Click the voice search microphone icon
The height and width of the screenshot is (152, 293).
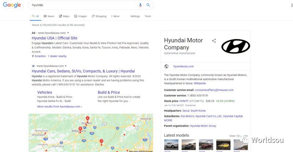coord(140,5)
